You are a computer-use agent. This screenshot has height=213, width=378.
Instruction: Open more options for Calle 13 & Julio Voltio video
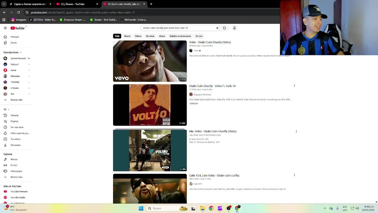[294, 175]
